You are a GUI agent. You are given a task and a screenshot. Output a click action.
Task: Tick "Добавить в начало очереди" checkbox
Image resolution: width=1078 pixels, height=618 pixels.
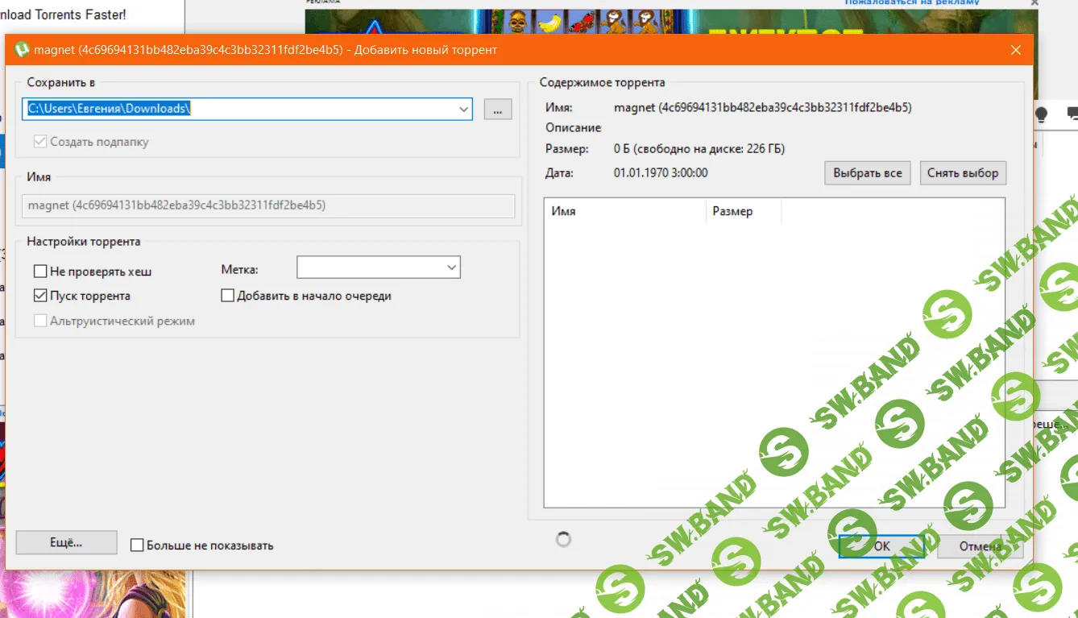(x=227, y=296)
